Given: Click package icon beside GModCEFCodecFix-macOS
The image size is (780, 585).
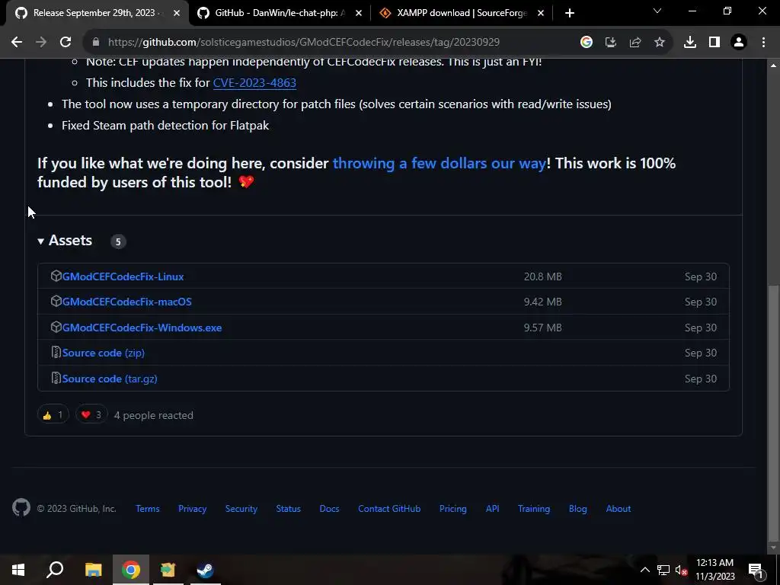Looking at the screenshot, I should [x=56, y=301].
